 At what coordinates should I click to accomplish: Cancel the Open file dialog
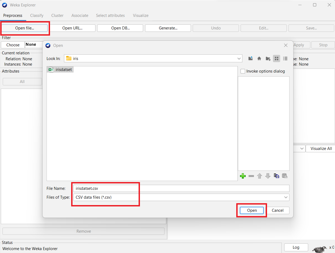[x=278, y=210]
